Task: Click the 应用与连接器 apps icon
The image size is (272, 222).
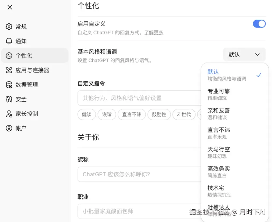Action: click(x=9, y=70)
